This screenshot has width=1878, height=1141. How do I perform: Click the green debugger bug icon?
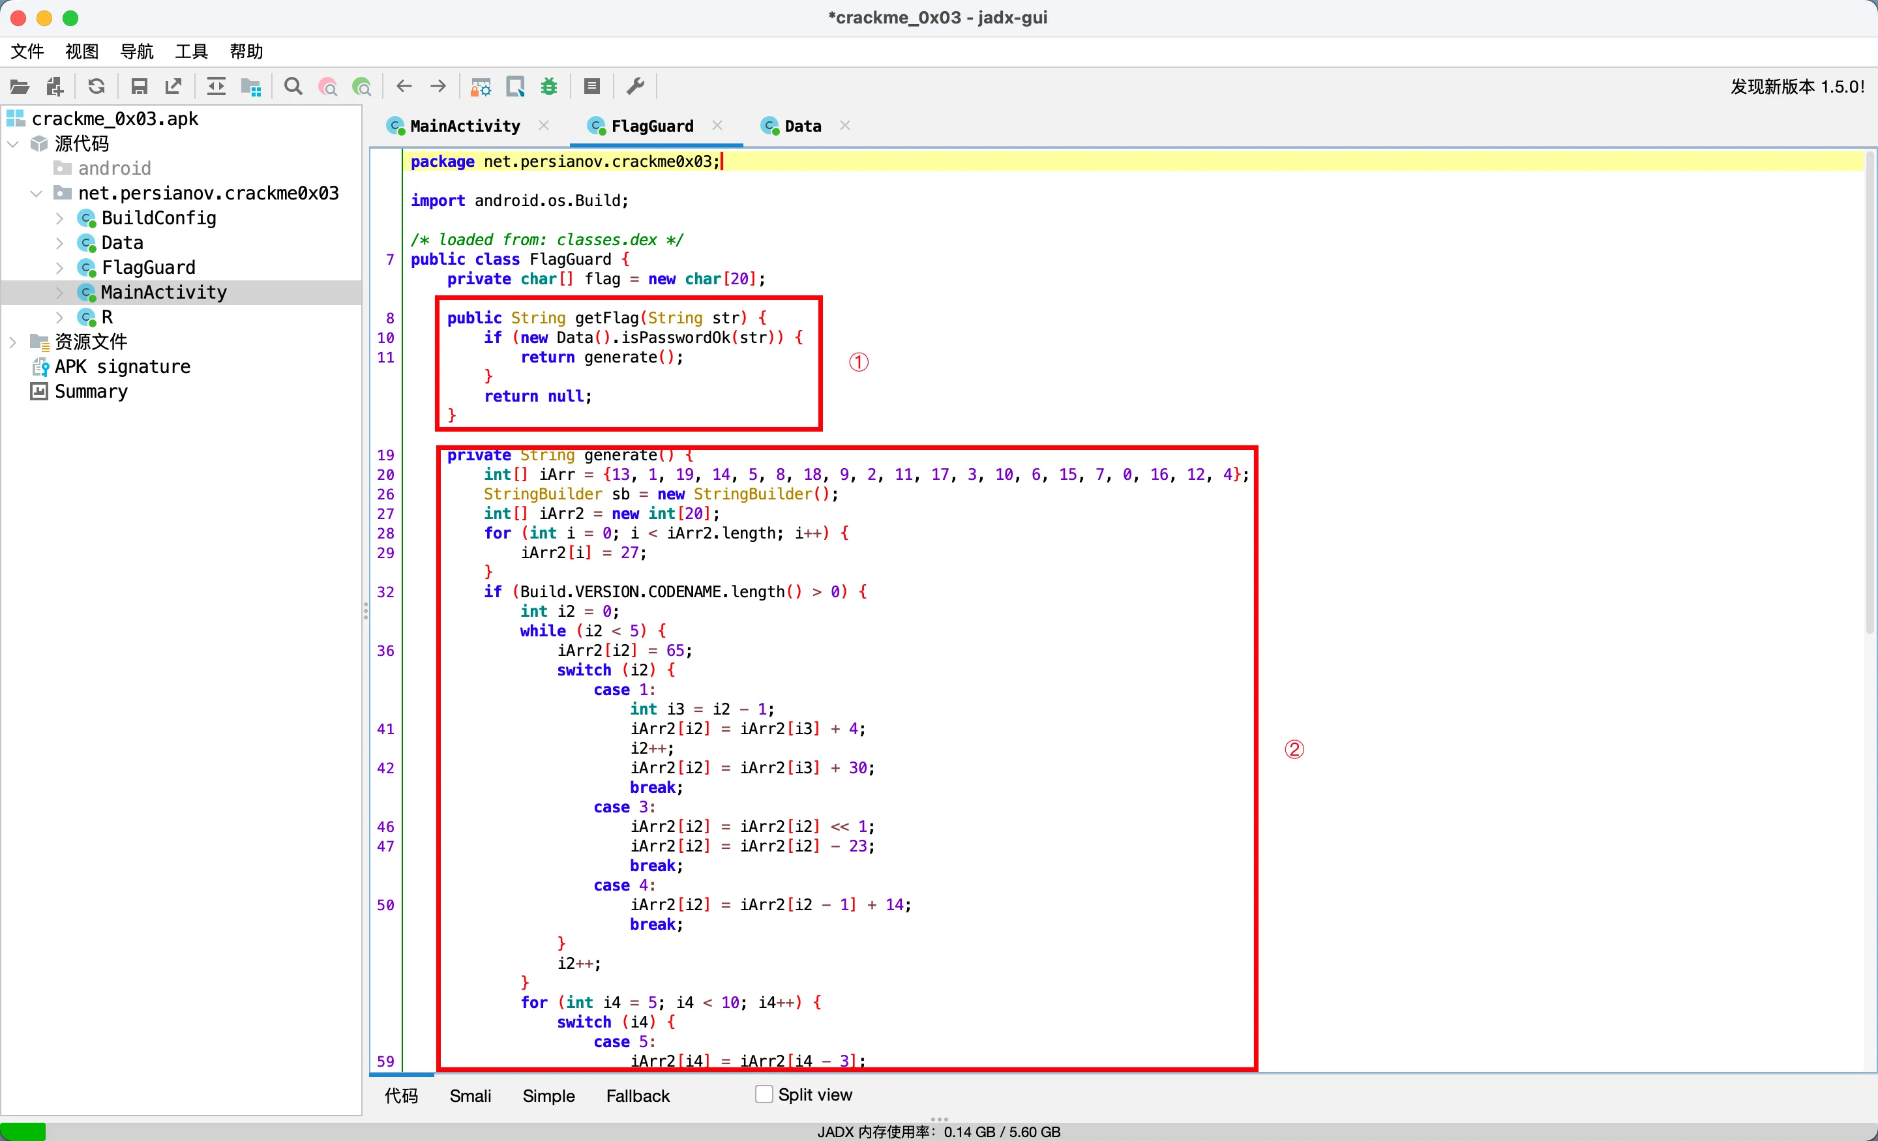pyautogui.click(x=550, y=87)
